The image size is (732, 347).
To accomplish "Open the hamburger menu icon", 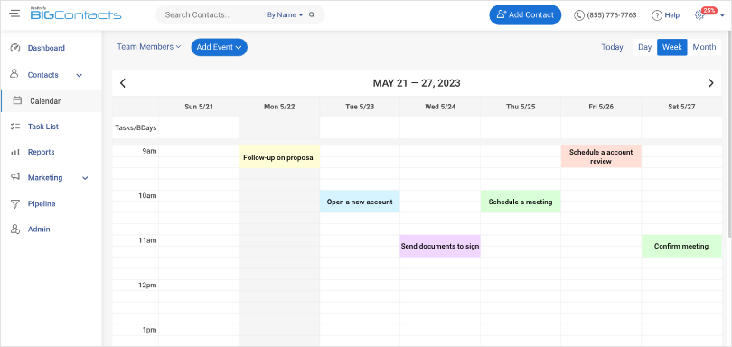I will pos(15,14).
